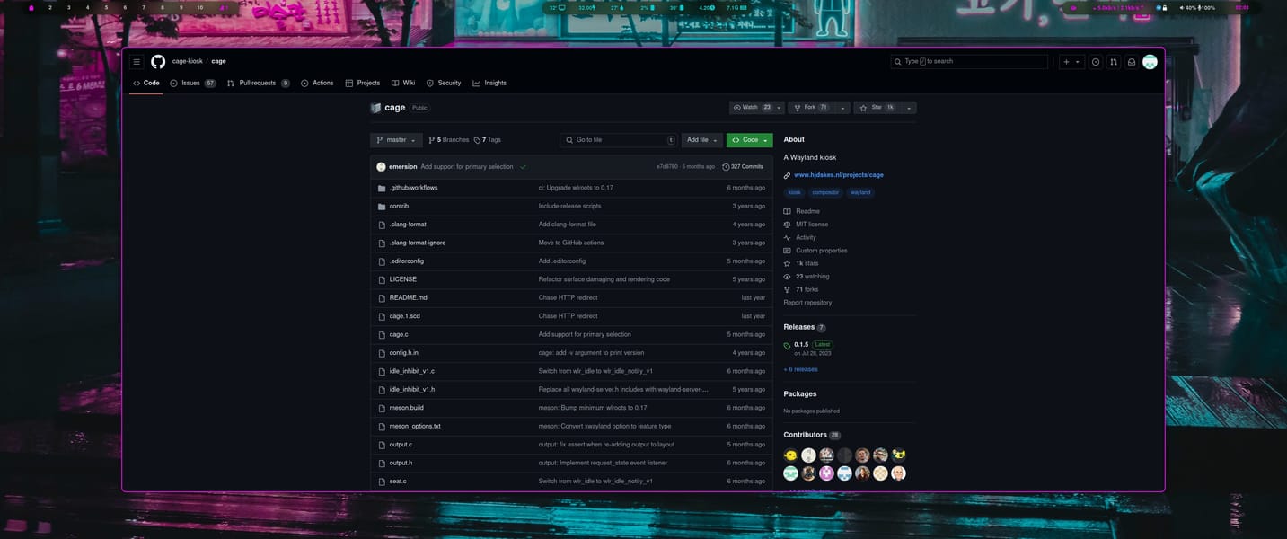Visit the www.hjdskes.nl/projects/cage link
Screen dimensions: 1287x539
pos(839,175)
